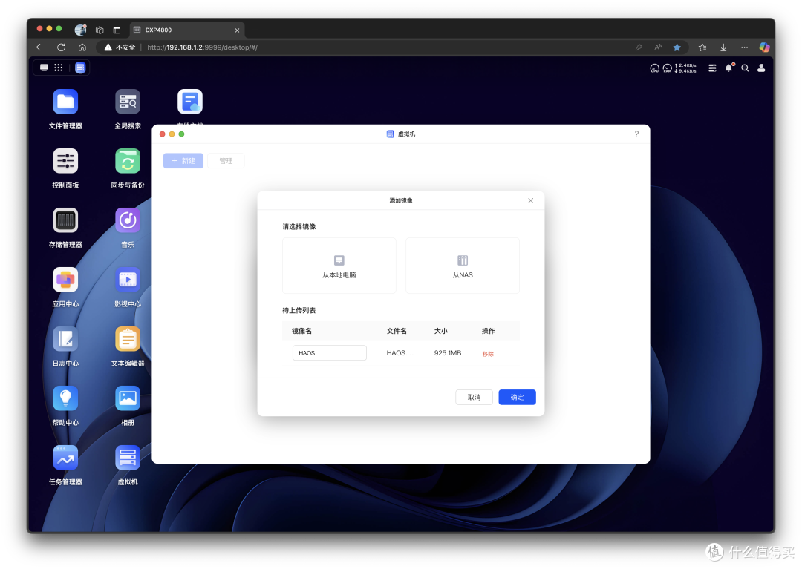Open the NAS app grid launcher
Image resolution: width=802 pixels, height=569 pixels.
click(x=59, y=68)
